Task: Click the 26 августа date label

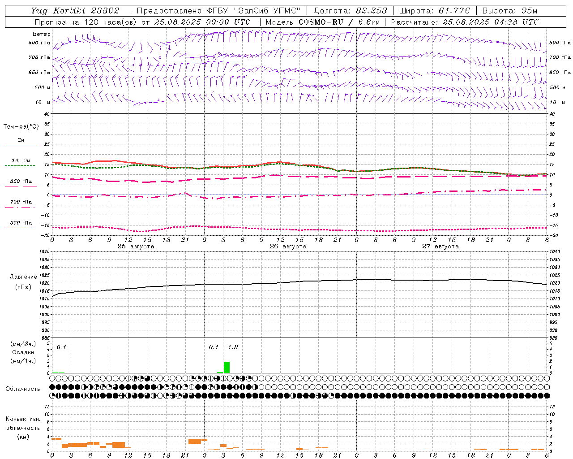Action: (x=288, y=247)
